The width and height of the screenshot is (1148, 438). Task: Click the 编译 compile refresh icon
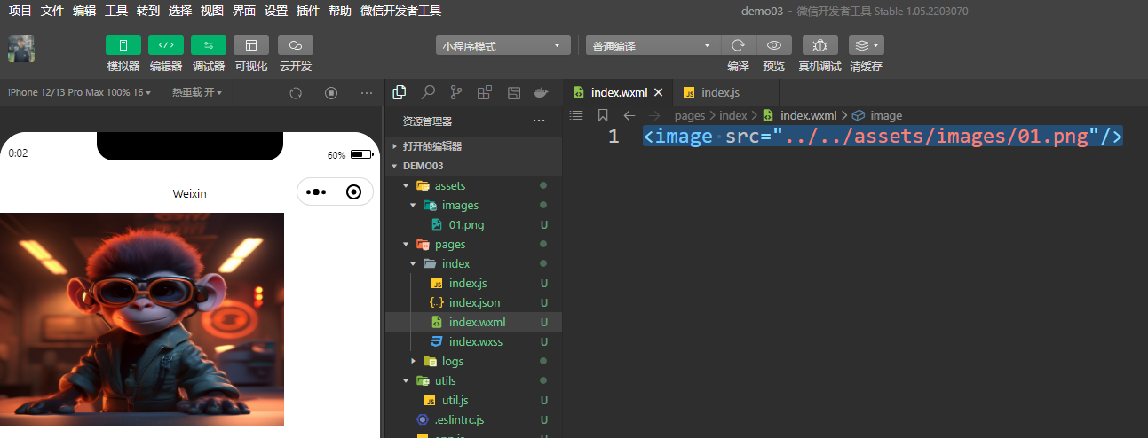click(738, 45)
